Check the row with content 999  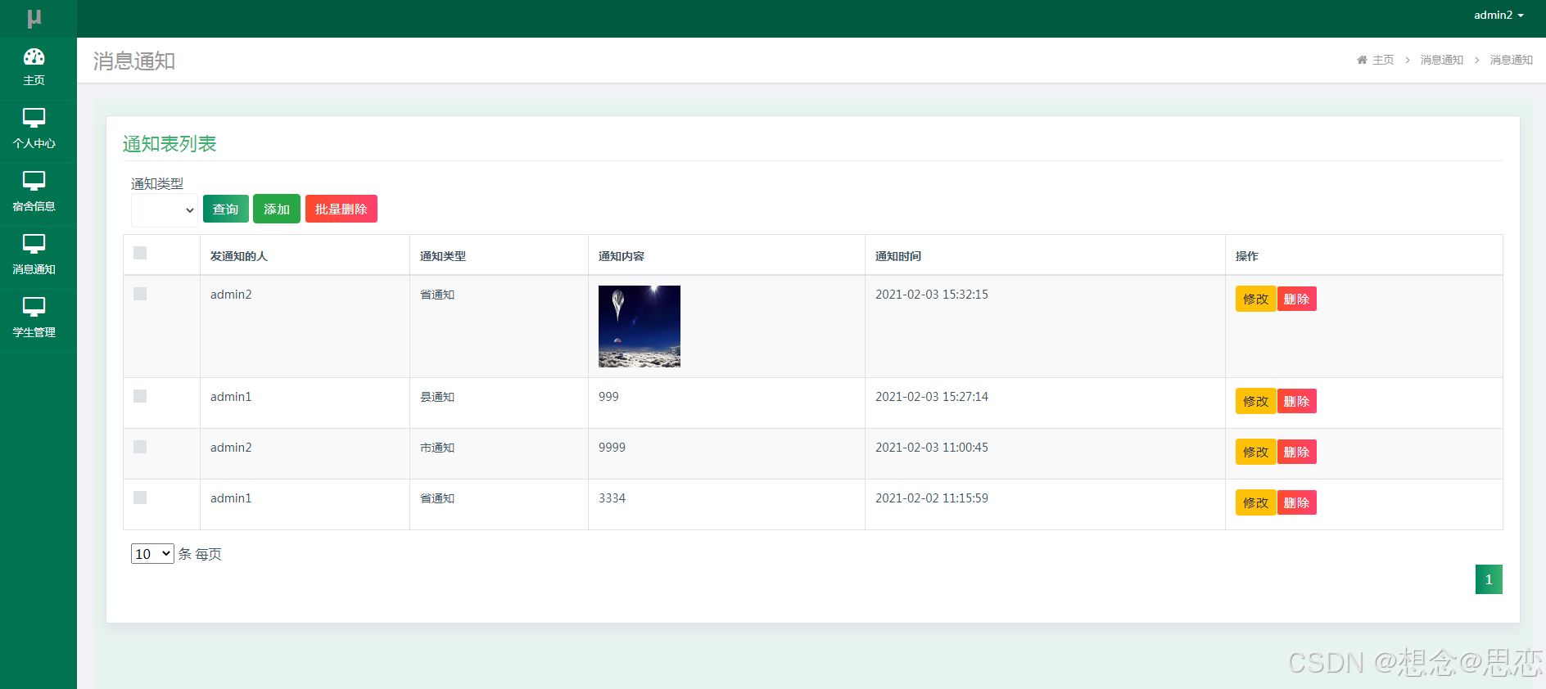point(140,396)
